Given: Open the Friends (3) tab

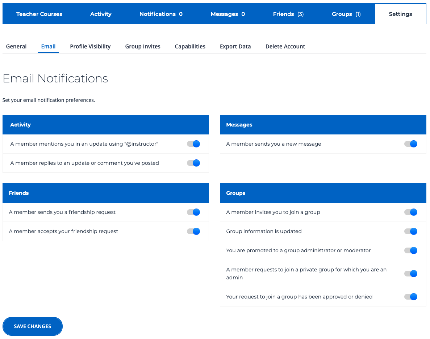Looking at the screenshot, I should coord(288,14).
